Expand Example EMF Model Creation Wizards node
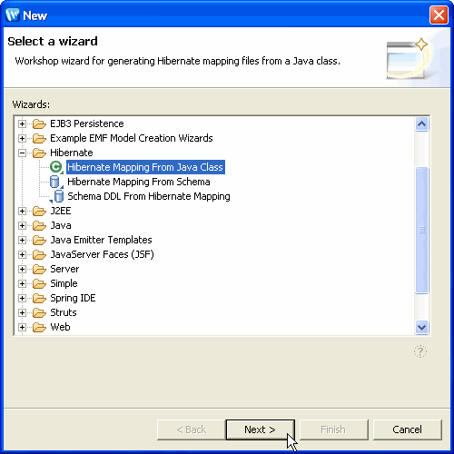Viewport: 454px width, 454px height. 22,138
